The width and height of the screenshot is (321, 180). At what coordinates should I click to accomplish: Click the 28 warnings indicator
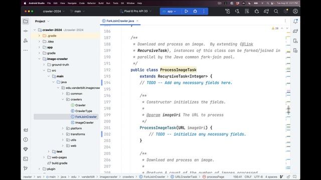point(275,28)
